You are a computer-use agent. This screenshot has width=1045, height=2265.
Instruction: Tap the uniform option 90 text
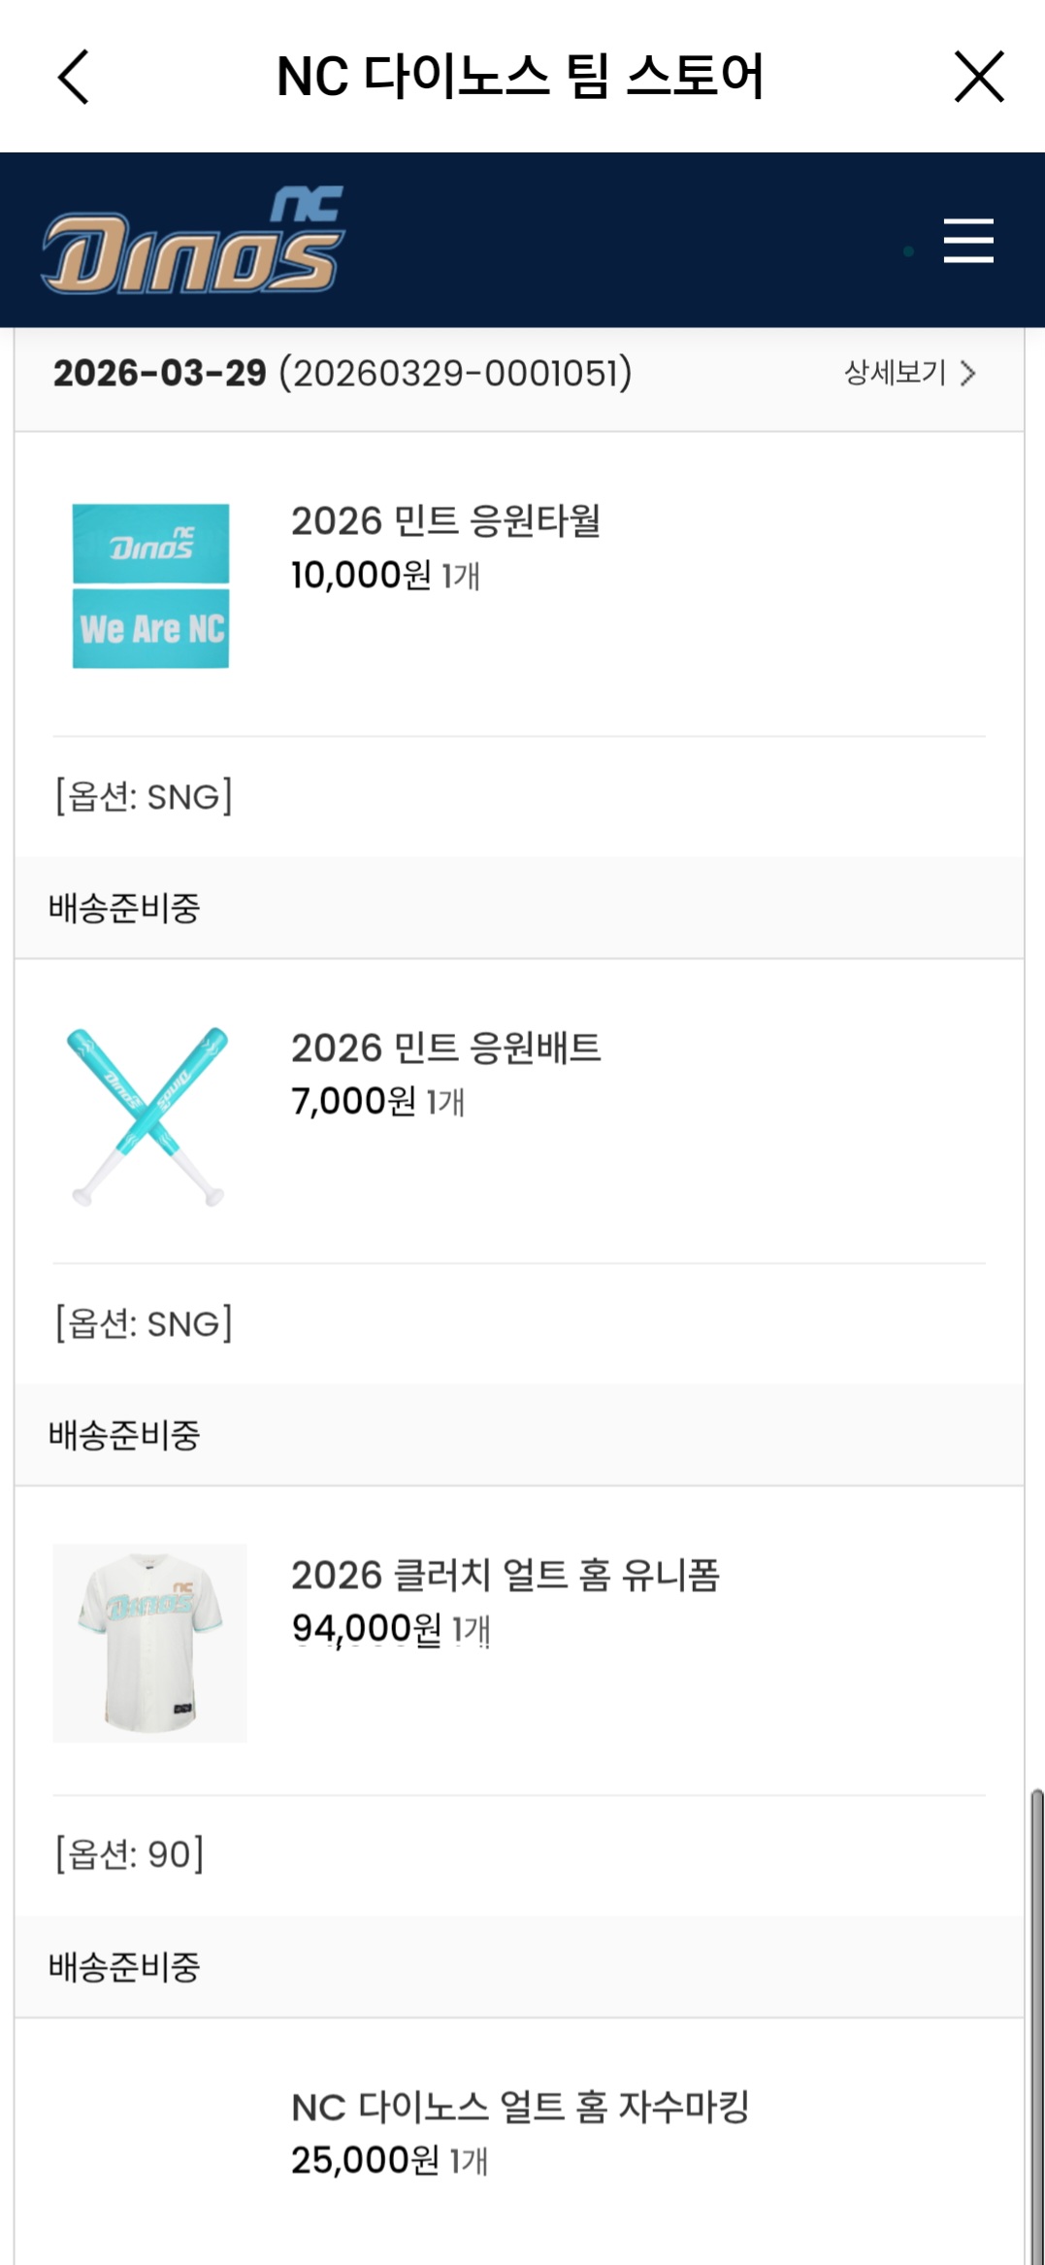coord(129,1854)
